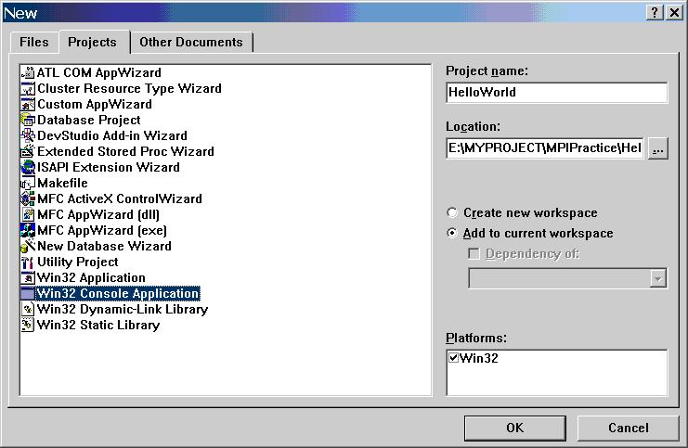The image size is (688, 448).
Task: Click the Makefile project icon
Action: [x=28, y=184]
